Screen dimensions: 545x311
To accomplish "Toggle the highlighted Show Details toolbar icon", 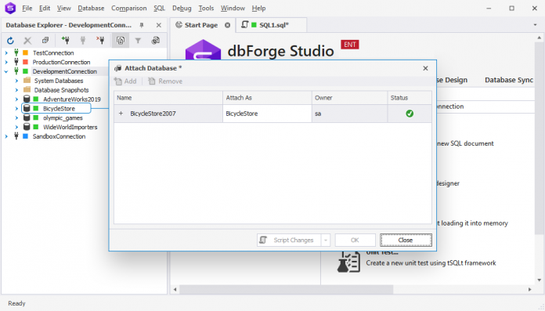I will (x=121, y=41).
